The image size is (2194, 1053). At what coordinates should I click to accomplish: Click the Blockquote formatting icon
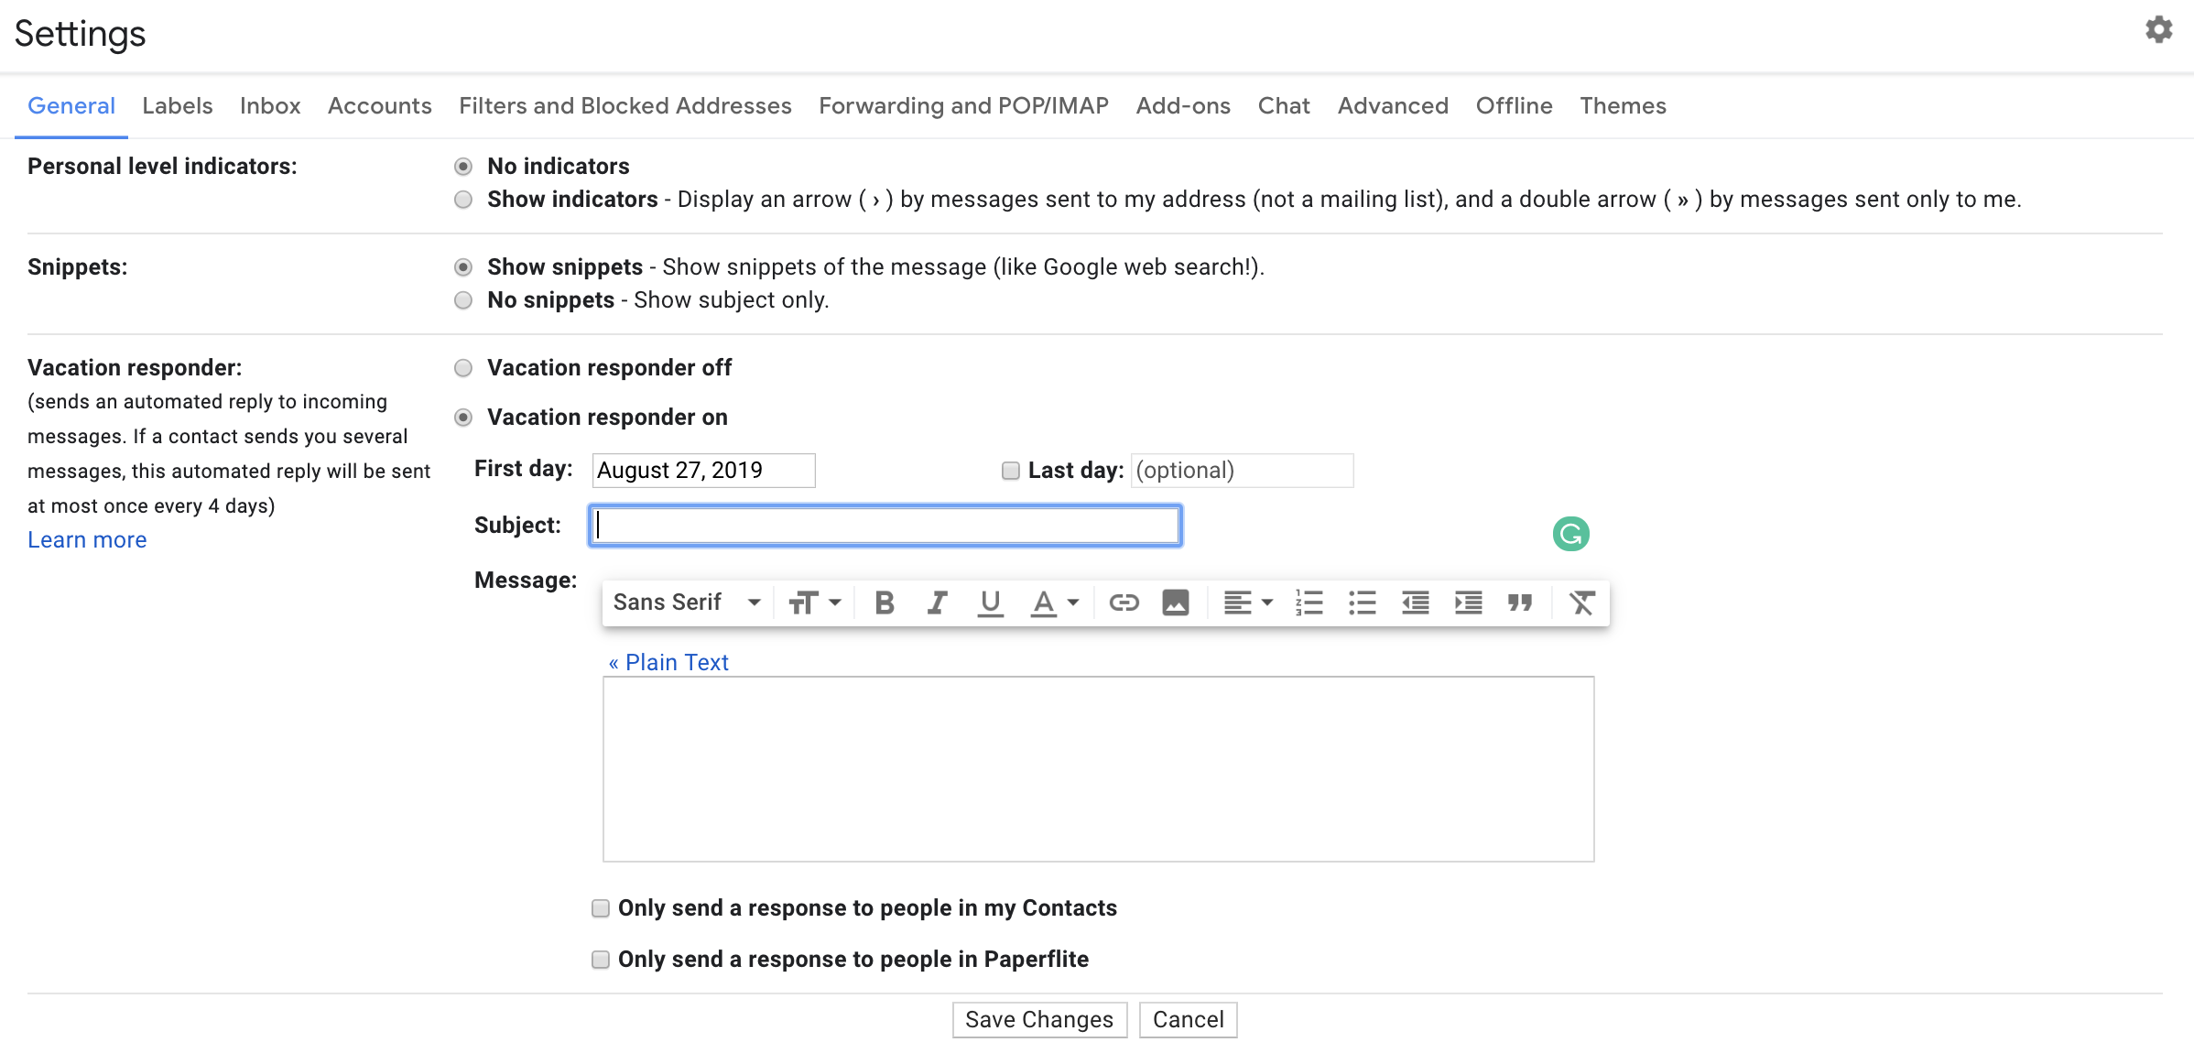1518,604
